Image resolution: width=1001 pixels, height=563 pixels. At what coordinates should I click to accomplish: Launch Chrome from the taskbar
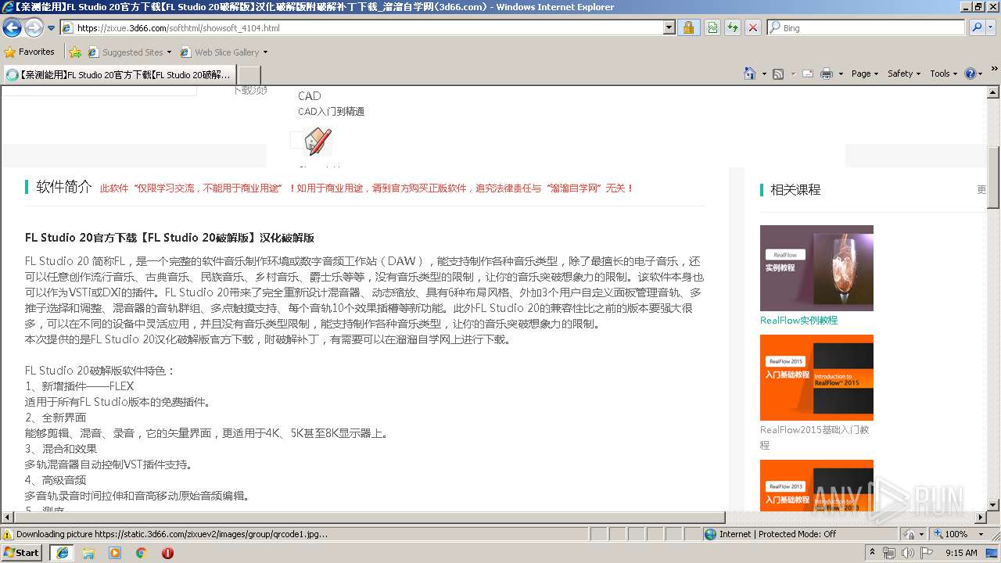pos(141,553)
